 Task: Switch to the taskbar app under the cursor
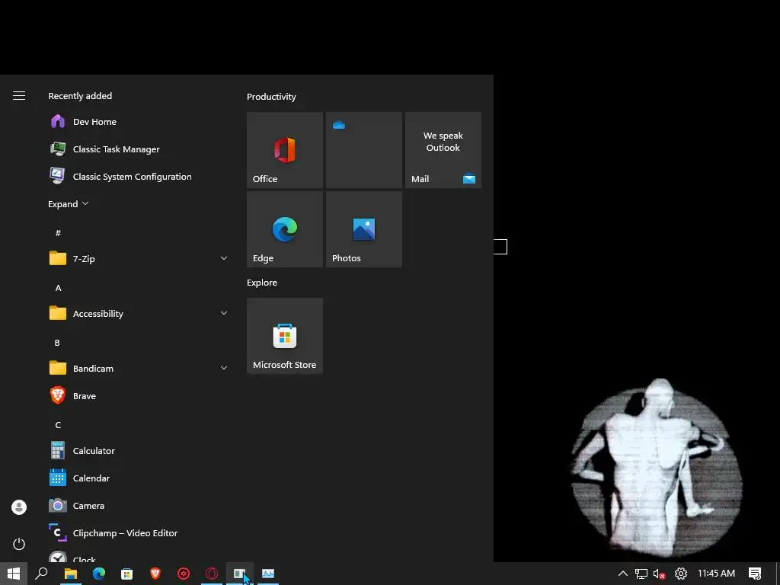click(240, 574)
